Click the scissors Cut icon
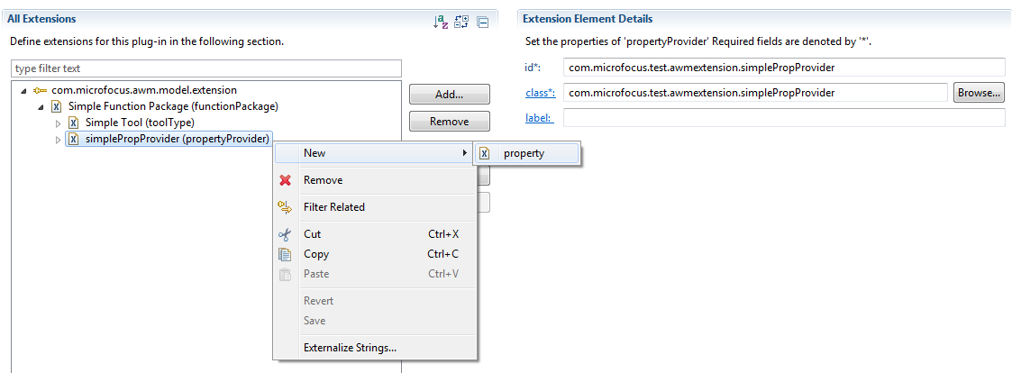This screenshot has width=1012, height=373. [x=286, y=234]
